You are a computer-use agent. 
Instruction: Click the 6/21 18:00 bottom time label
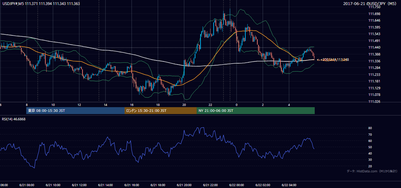[158, 185]
